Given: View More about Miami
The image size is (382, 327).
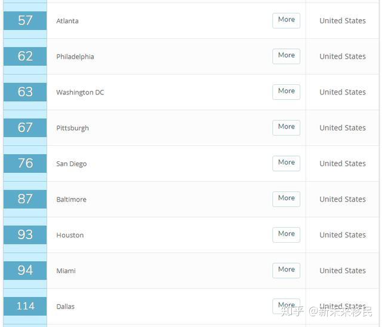Looking at the screenshot, I should (x=286, y=270).
